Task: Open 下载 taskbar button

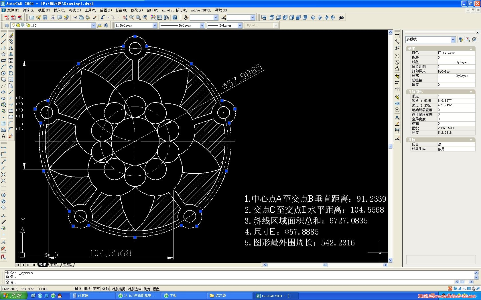Action: pyautogui.click(x=184, y=296)
